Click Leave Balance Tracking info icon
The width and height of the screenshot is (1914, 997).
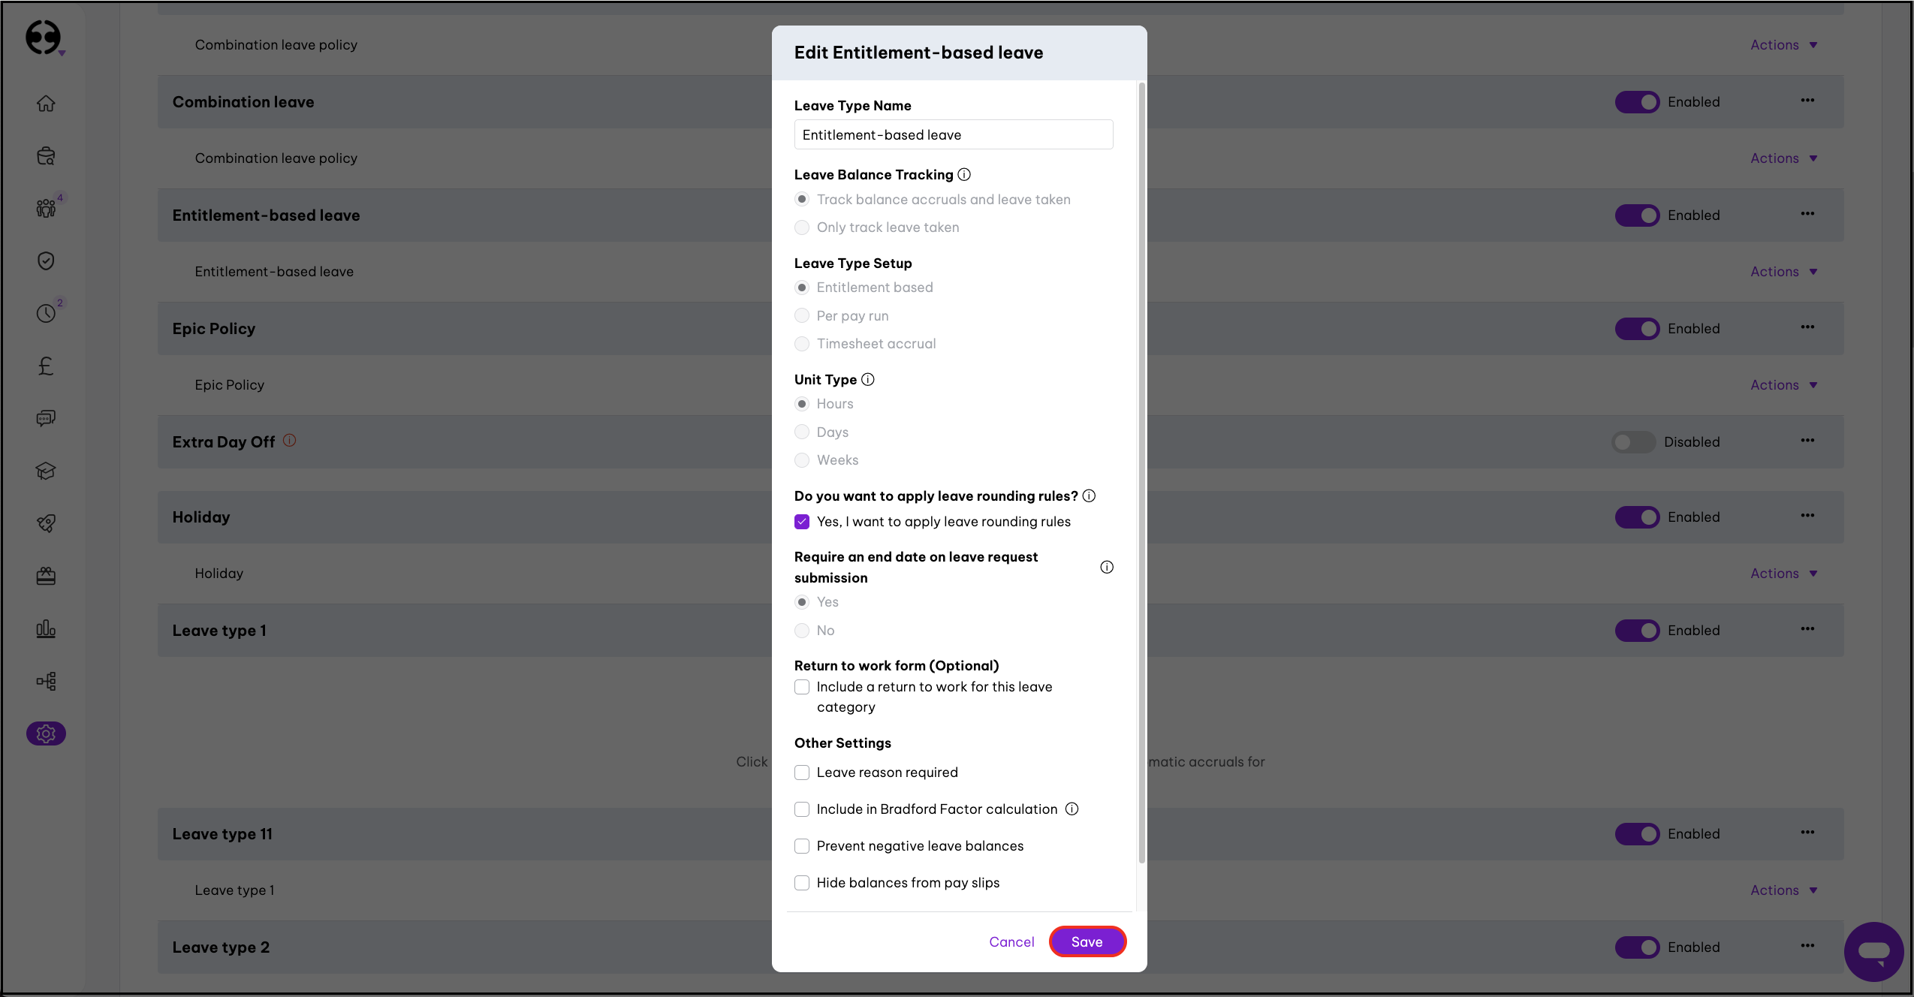[964, 175]
